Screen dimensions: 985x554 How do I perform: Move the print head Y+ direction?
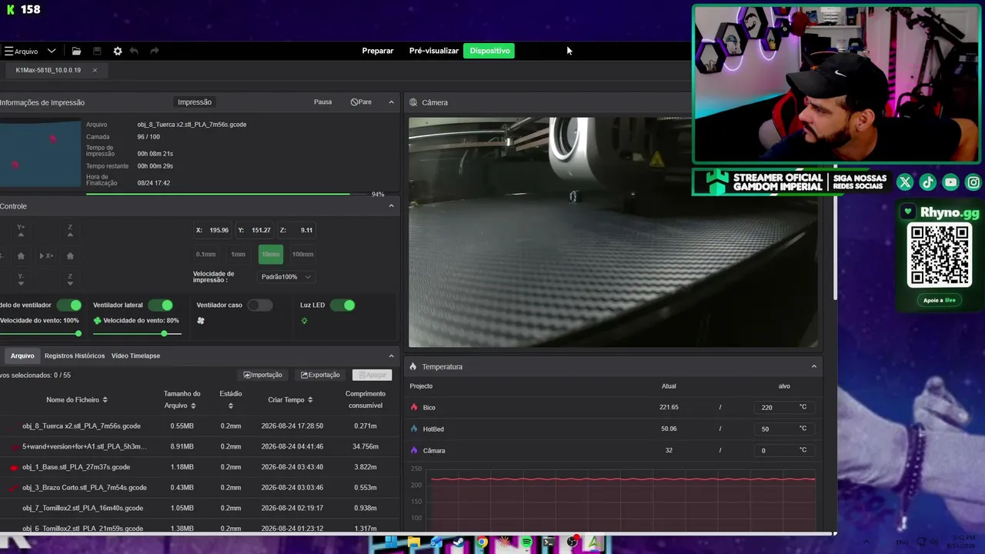click(21, 231)
